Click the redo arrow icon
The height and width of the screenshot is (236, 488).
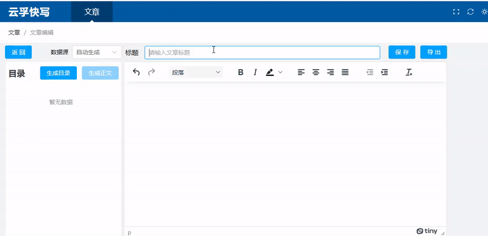pos(151,72)
